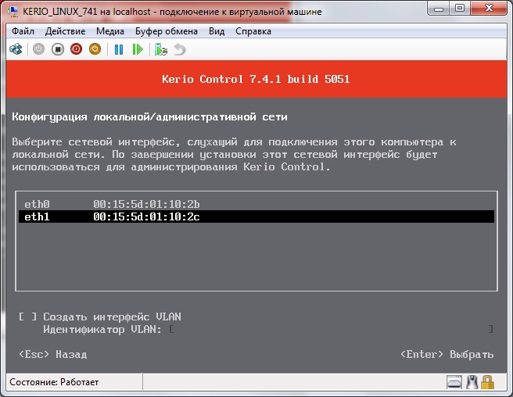Click <Enter> Выбрать to confirm
Screen dimensions: 513x397
pyautogui.click(x=447, y=354)
